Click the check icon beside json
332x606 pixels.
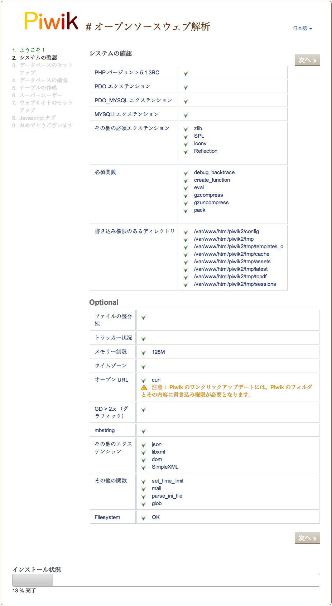144,445
